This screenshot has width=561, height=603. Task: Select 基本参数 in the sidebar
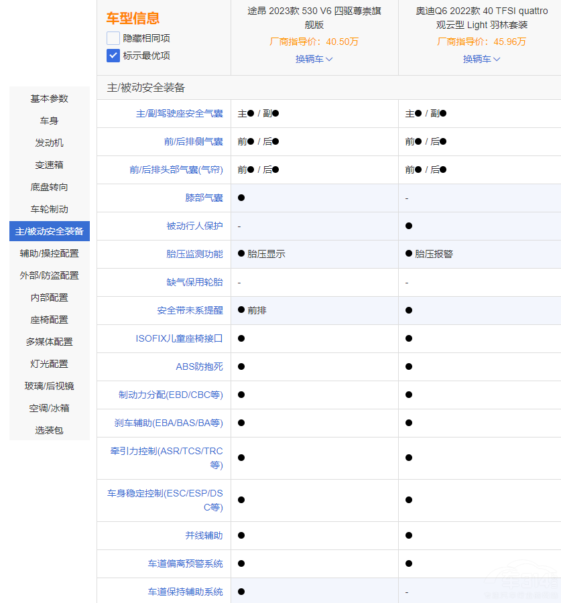50,98
